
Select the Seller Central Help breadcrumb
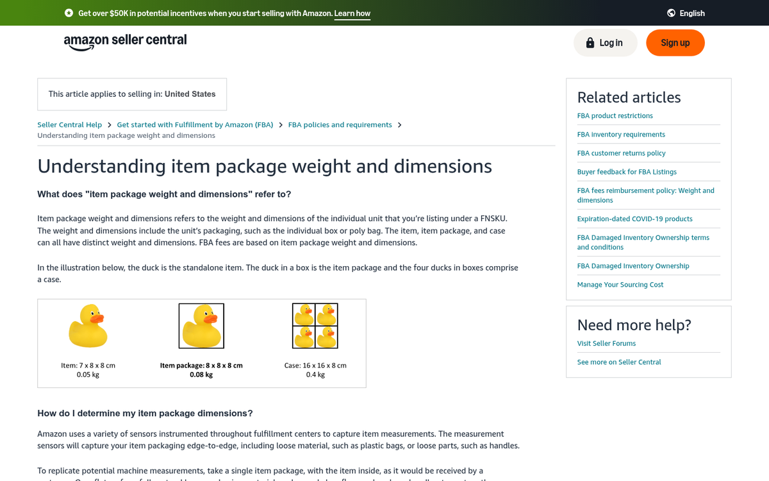(x=69, y=124)
